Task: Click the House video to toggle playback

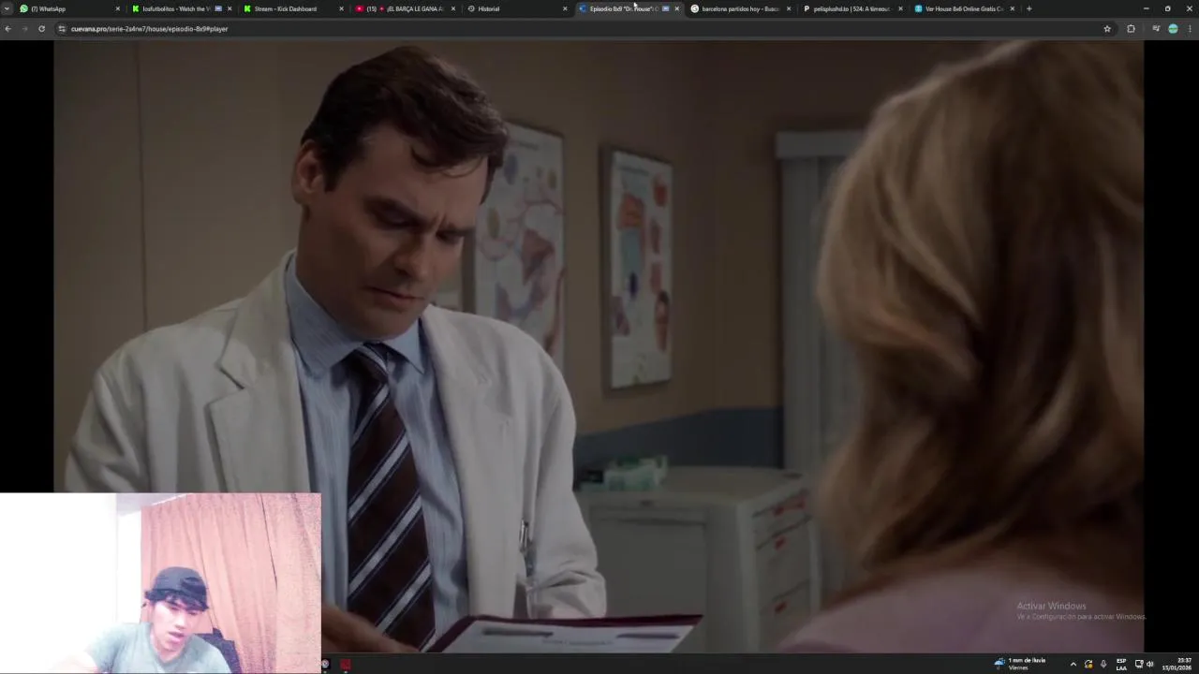Action: (598, 346)
